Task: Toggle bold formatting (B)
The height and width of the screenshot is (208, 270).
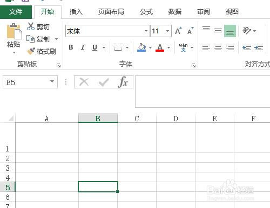Action: coord(71,47)
